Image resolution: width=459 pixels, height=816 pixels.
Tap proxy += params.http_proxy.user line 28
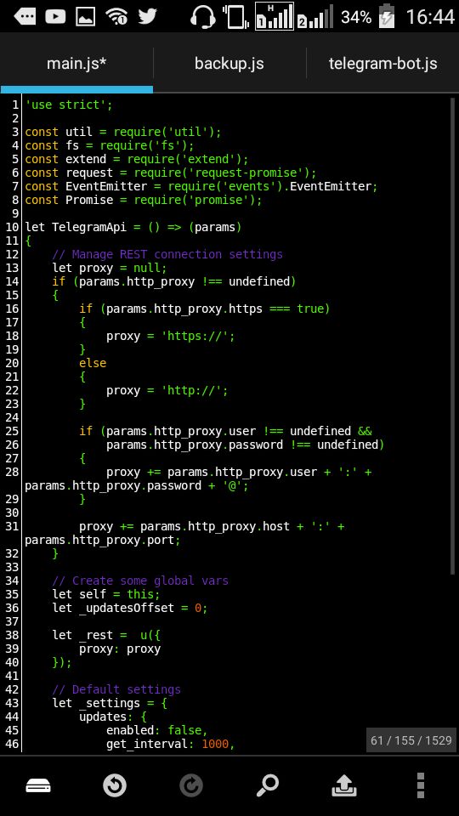pos(239,472)
